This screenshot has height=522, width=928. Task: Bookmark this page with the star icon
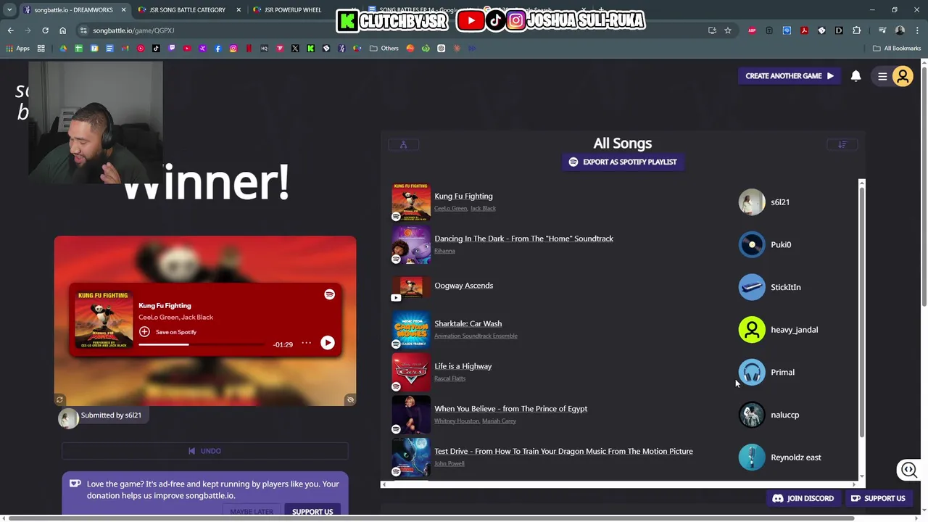[x=727, y=30]
